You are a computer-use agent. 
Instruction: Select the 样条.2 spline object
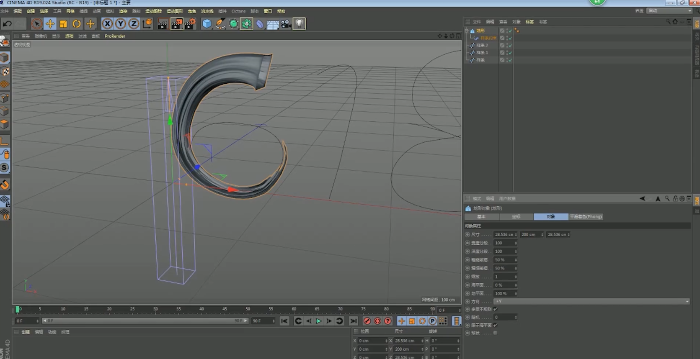[482, 45]
